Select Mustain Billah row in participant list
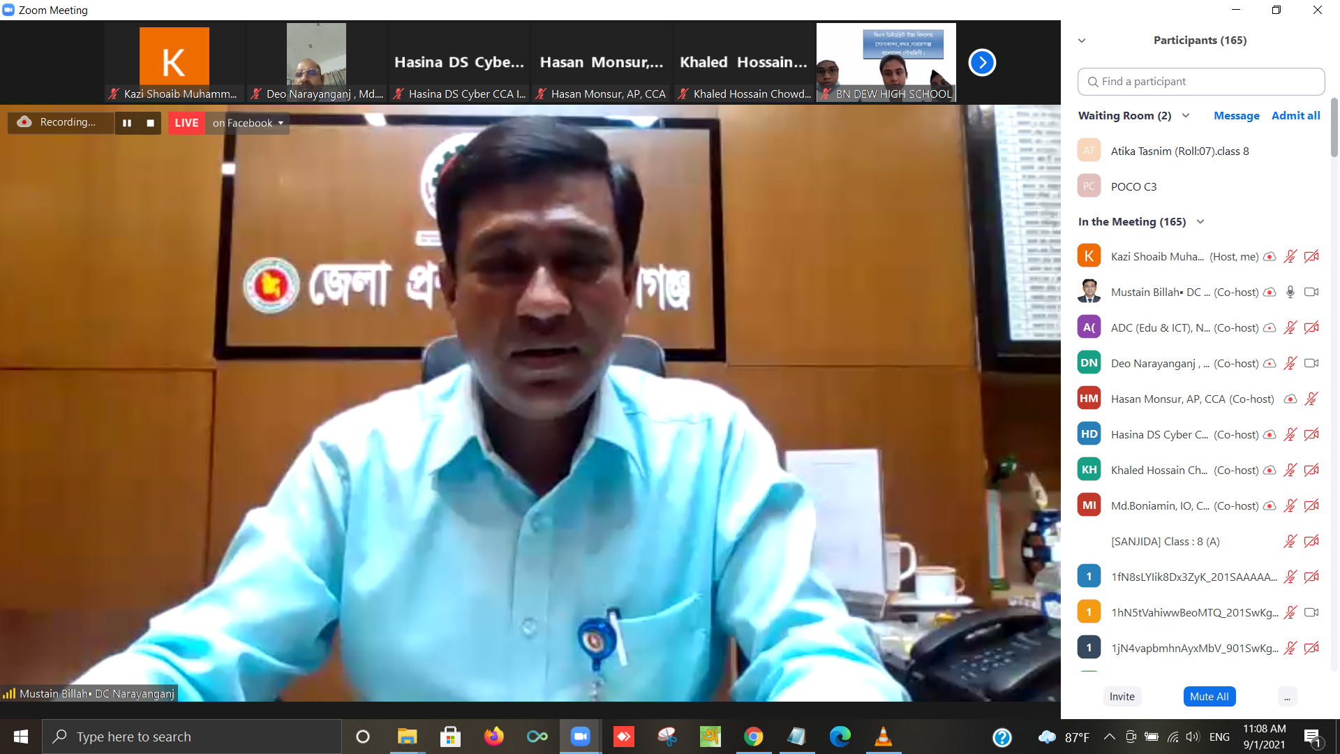The width and height of the screenshot is (1340, 754). 1200,293
